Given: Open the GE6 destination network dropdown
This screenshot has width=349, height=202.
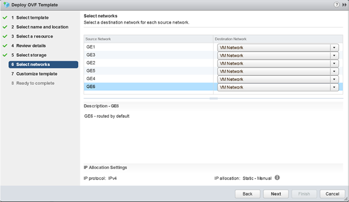Looking at the screenshot, I should (334, 87).
